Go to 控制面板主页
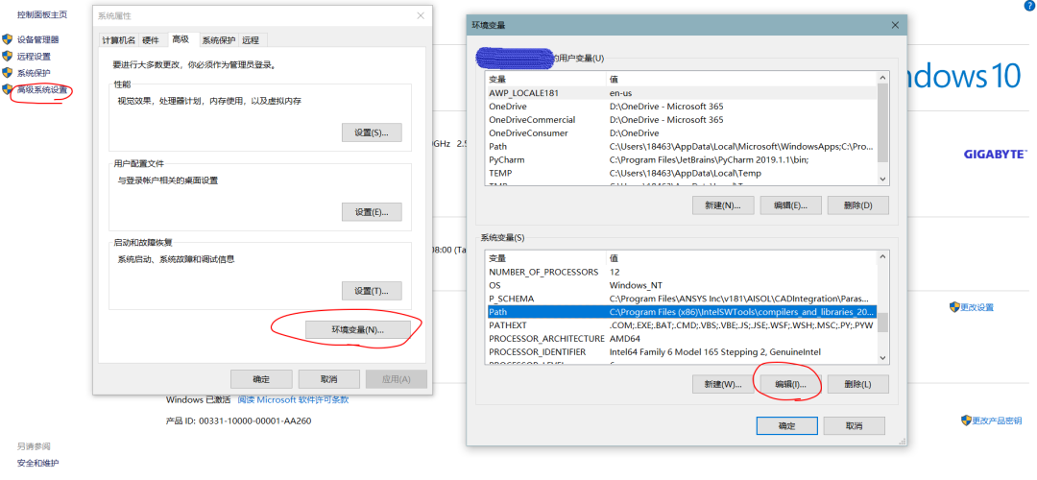This screenshot has height=480, width=1037. tap(41, 13)
